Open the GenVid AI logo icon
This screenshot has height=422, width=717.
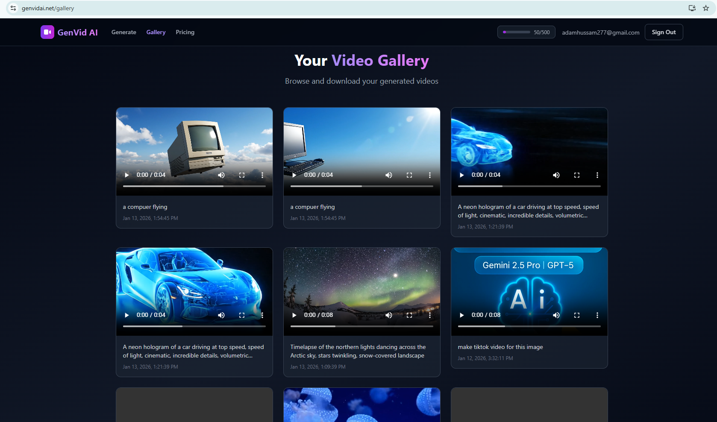click(47, 32)
